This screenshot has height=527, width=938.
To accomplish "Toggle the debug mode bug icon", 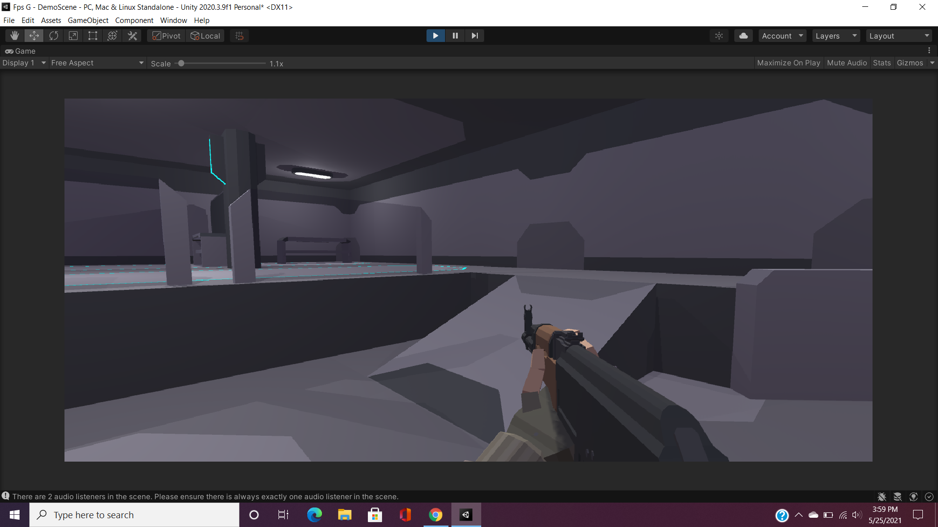I will tap(882, 497).
